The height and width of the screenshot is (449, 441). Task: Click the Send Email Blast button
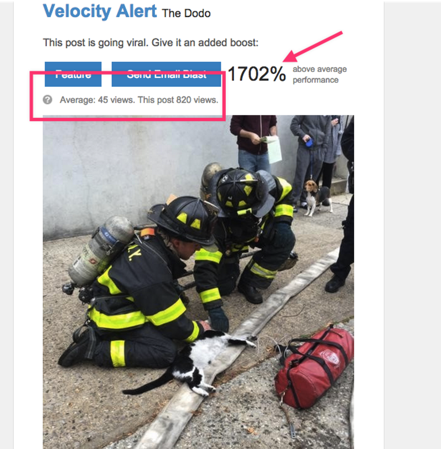(166, 74)
